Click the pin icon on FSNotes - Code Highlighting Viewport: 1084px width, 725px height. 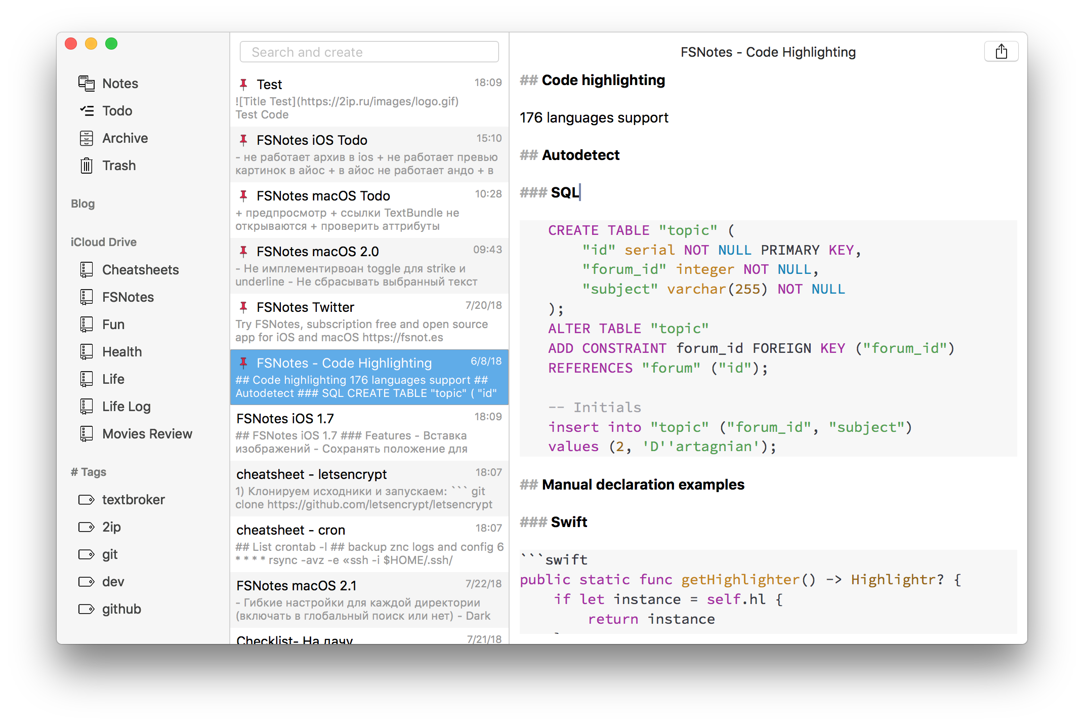click(x=243, y=362)
